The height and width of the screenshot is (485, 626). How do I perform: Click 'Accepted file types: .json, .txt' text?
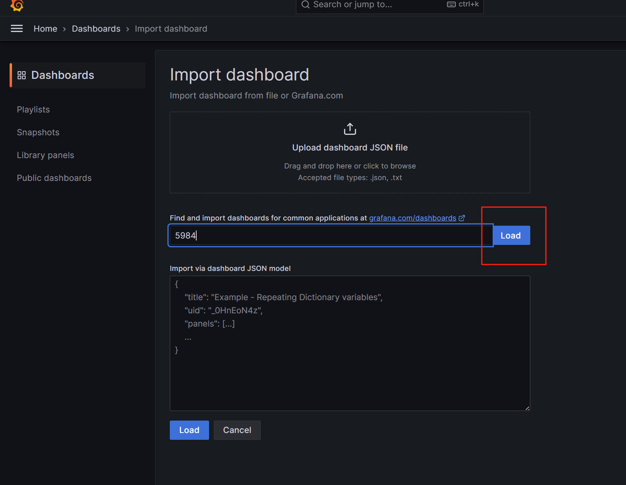tap(350, 178)
